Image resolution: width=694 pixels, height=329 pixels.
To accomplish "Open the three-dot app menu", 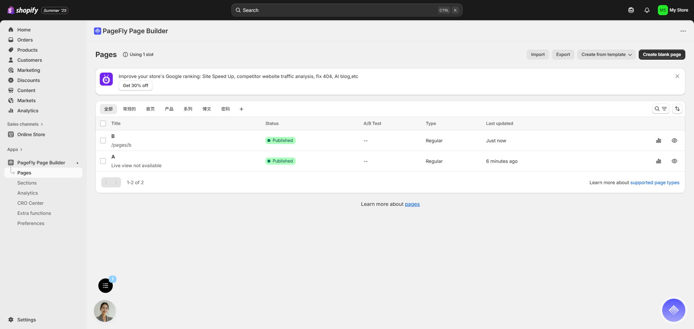I will [x=683, y=31].
